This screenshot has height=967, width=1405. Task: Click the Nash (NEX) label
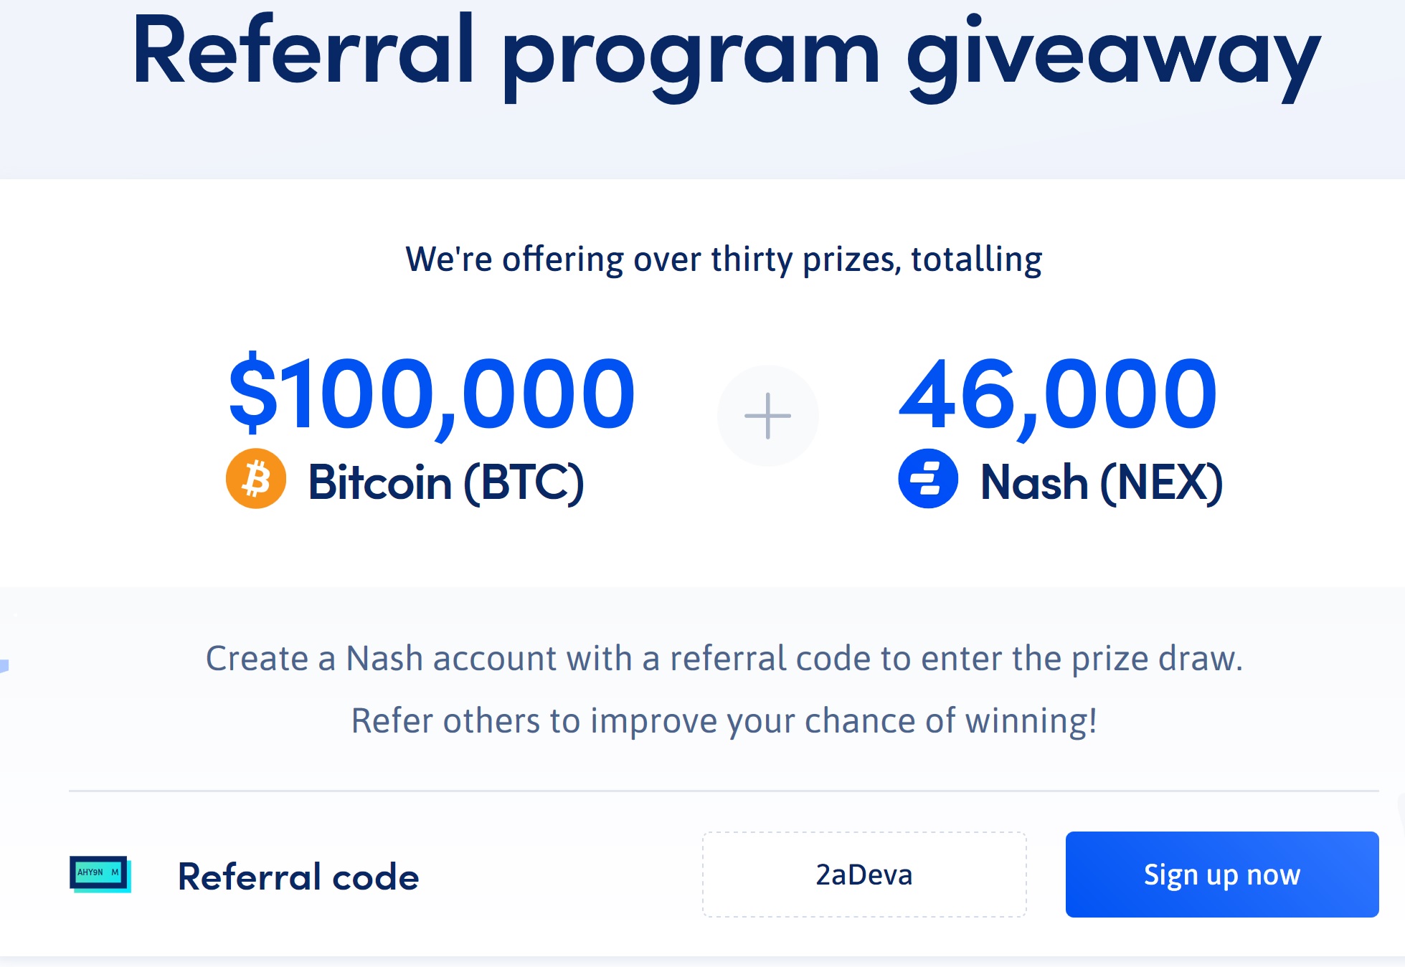[x=1102, y=482]
